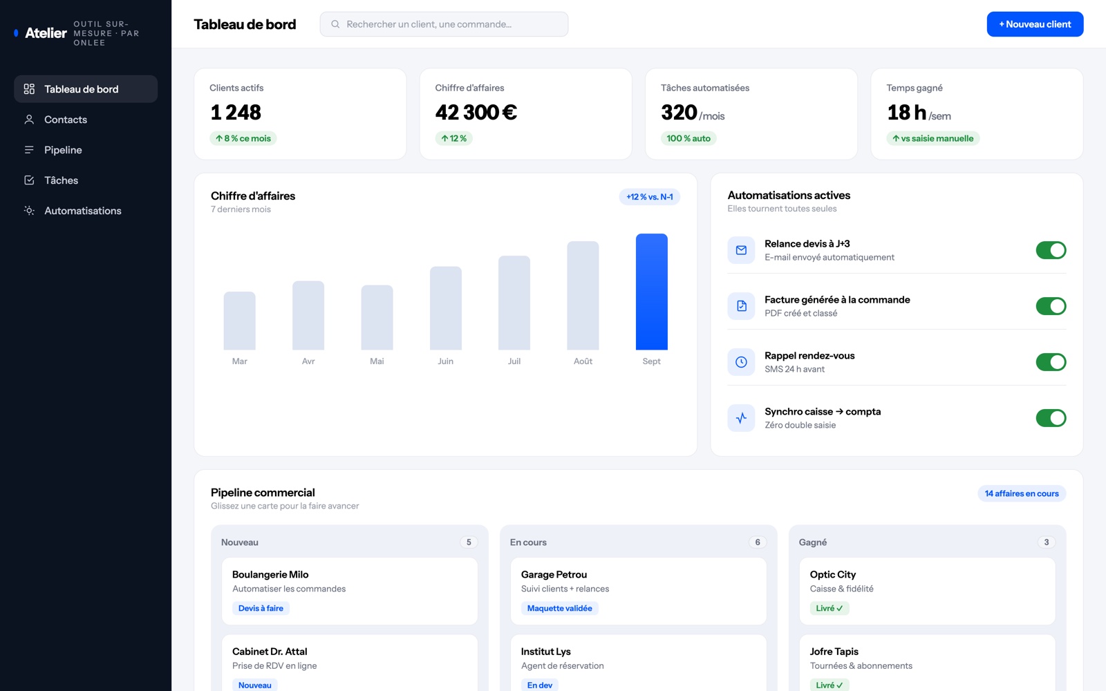Click the Automatisations sun icon in sidebar
Screen dimensions: 1106x691
[x=29, y=211]
